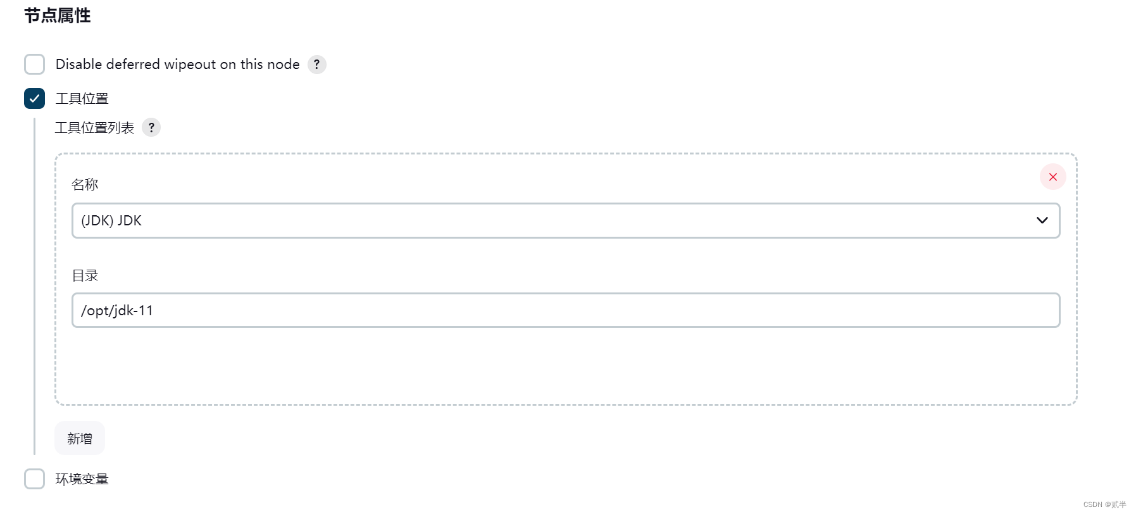Tick the 环境变量 checkbox
Image resolution: width=1136 pixels, height=514 pixels.
(x=34, y=479)
